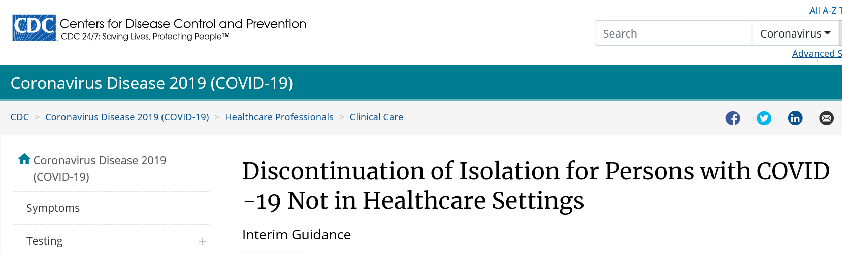842x254 pixels.
Task: Share page on LinkedIn icon
Action: (795, 118)
